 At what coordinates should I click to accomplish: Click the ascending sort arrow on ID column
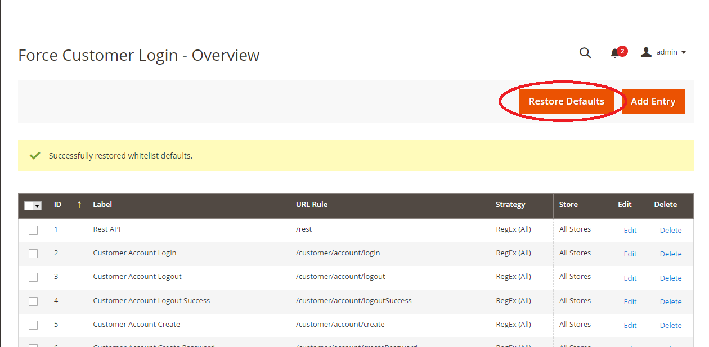(x=79, y=205)
